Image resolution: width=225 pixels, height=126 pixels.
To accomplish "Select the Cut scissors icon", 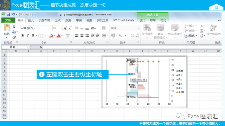I will 14,27.
